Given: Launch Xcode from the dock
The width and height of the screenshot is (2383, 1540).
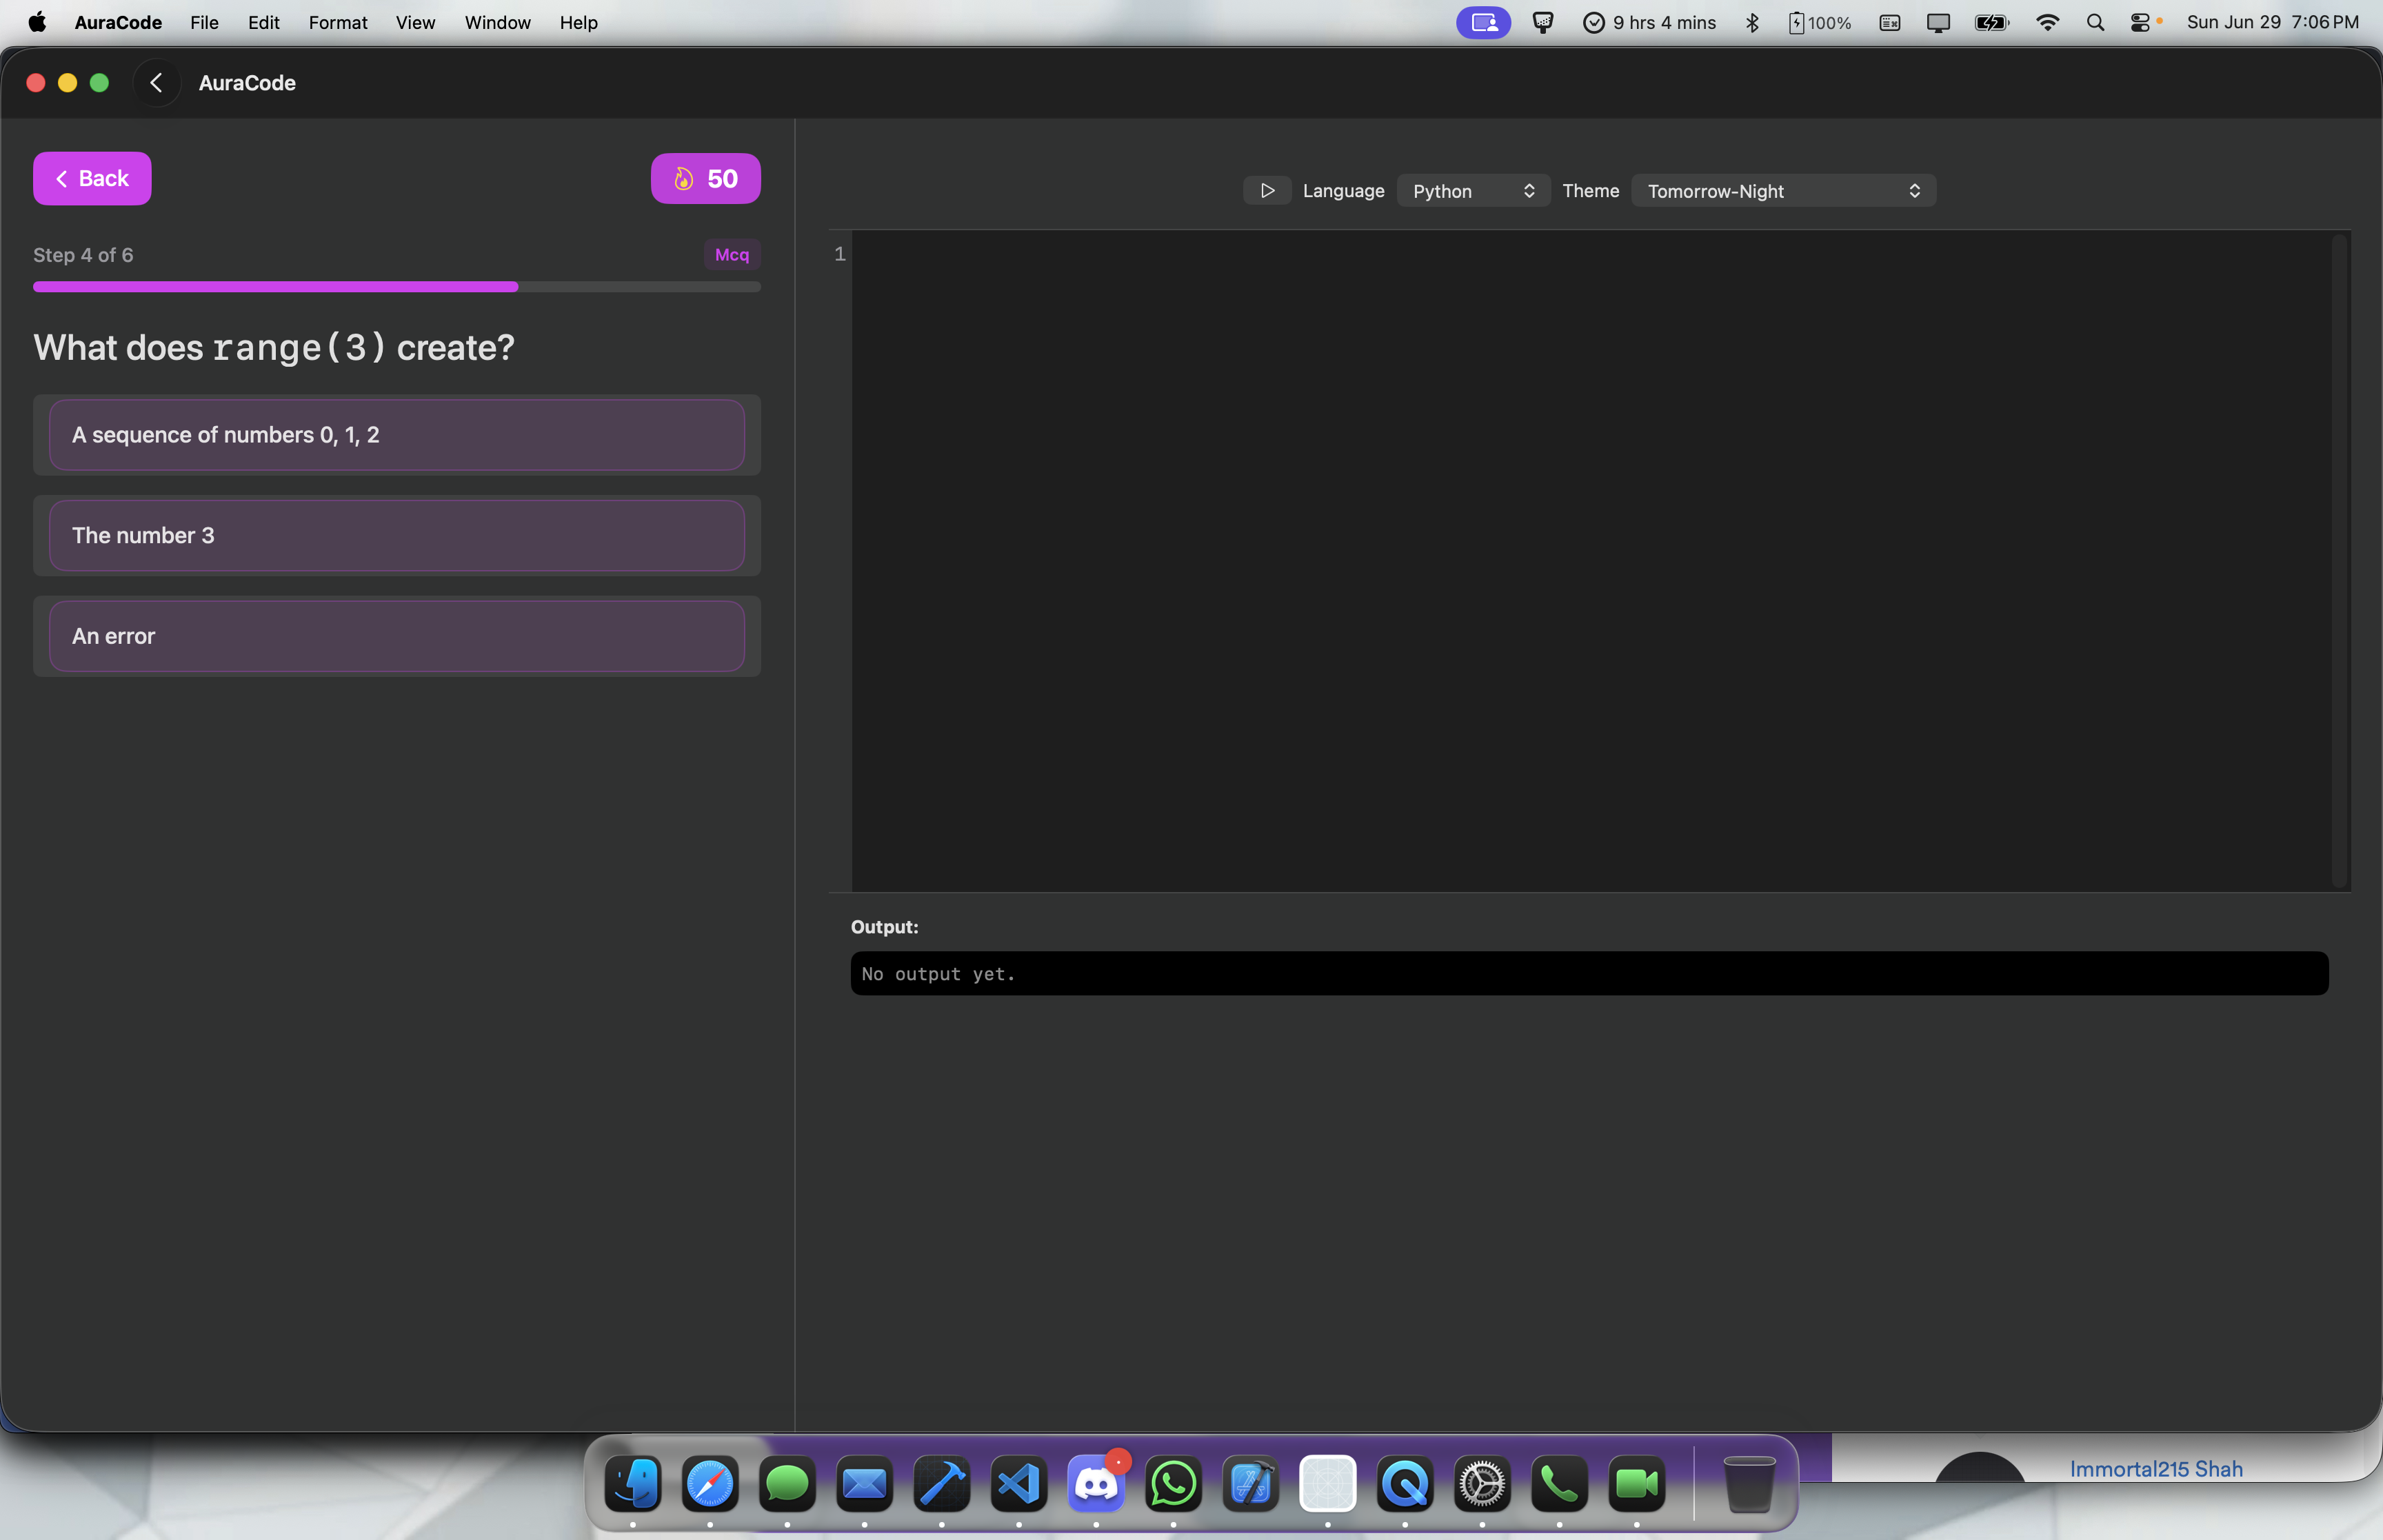Looking at the screenshot, I should (941, 1484).
